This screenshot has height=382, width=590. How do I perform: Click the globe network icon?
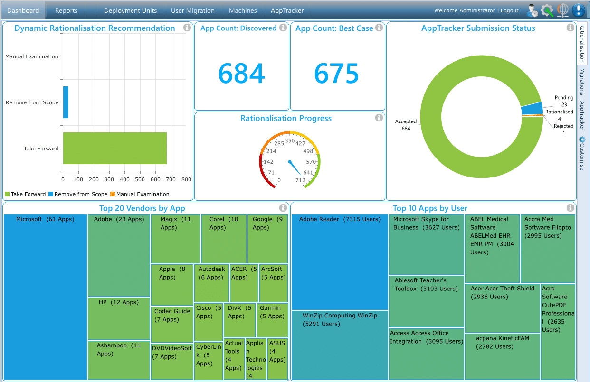pos(562,10)
